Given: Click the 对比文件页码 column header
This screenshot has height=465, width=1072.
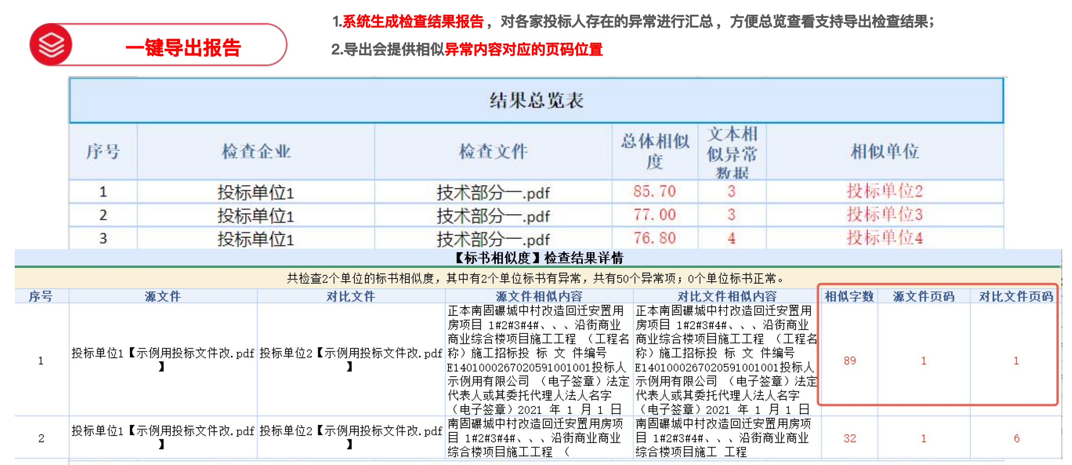Looking at the screenshot, I should pos(1016,296).
